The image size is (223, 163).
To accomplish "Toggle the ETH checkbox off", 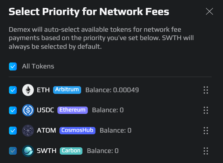I will tap(13, 90).
